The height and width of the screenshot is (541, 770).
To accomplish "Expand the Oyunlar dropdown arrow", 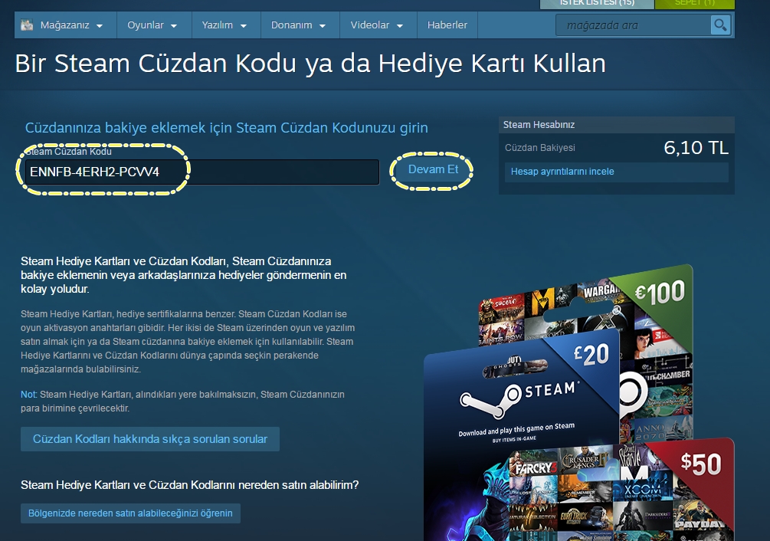I will tap(174, 26).
